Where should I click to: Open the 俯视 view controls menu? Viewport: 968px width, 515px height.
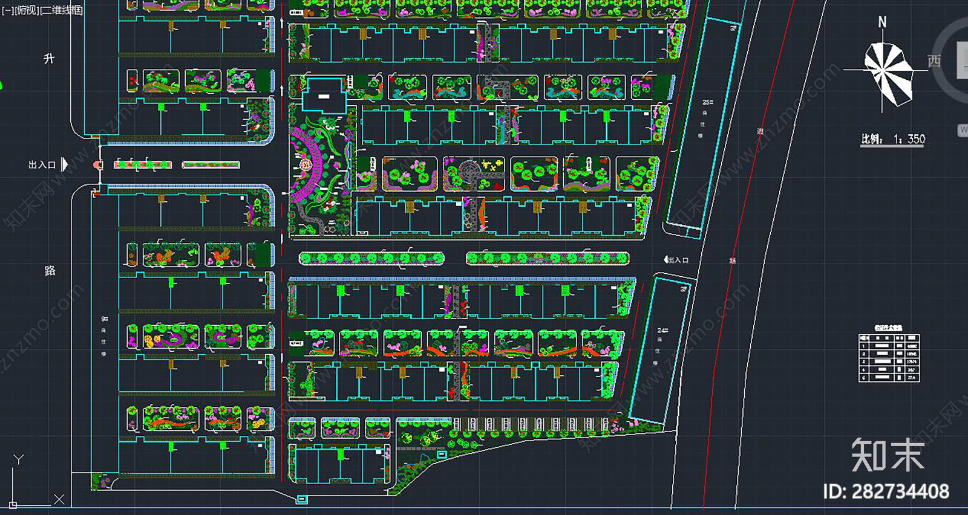coord(25,10)
